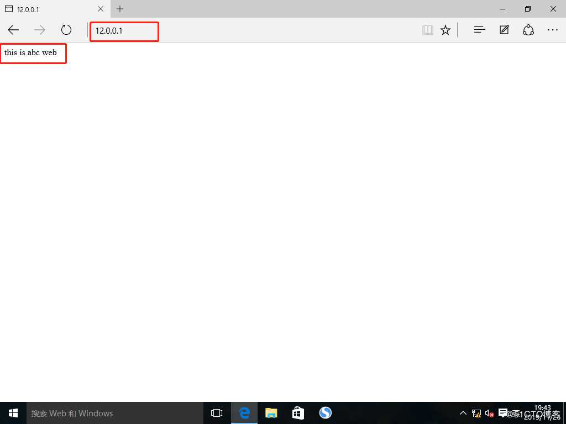
Task: Click the forward navigation arrow
Action: [40, 30]
